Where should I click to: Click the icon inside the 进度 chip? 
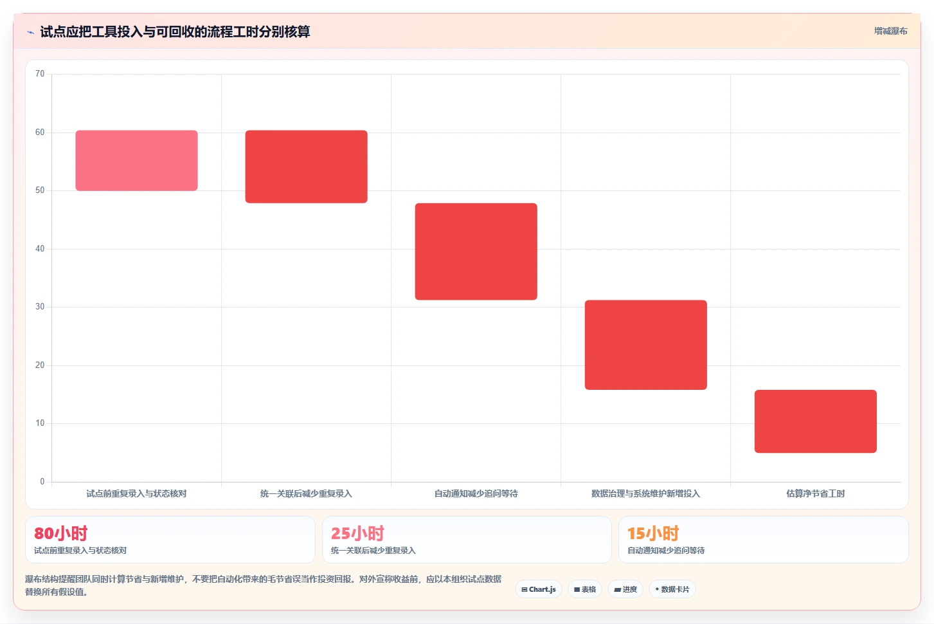coord(617,589)
